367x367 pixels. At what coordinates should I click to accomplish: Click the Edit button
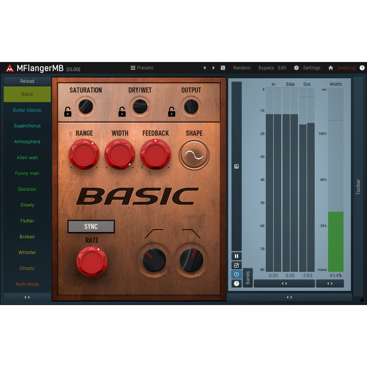(282, 68)
